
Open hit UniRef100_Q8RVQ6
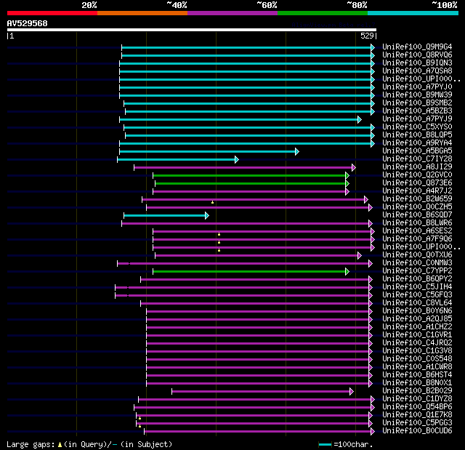point(417,55)
